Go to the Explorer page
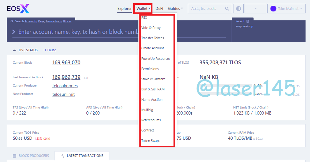This screenshot has width=310, height=162. pos(124,9)
